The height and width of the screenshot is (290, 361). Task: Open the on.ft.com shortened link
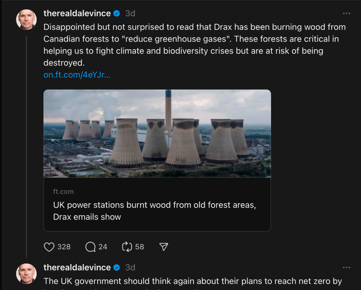pyautogui.click(x=77, y=75)
